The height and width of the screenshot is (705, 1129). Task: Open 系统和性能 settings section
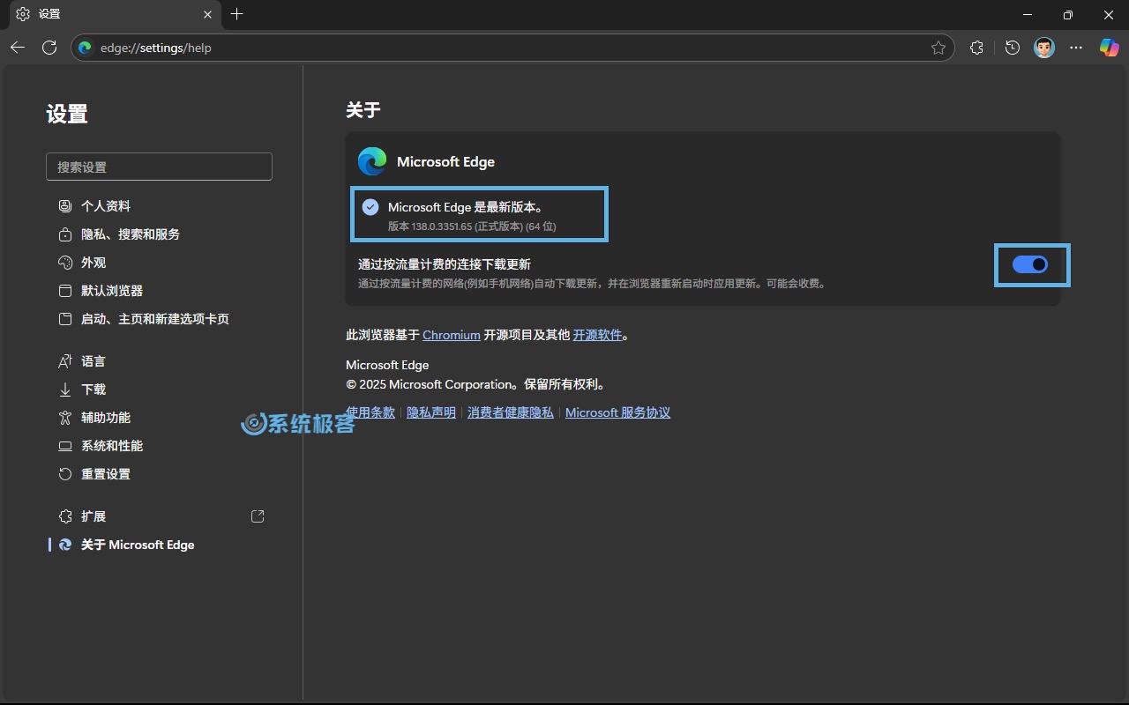(x=159, y=446)
